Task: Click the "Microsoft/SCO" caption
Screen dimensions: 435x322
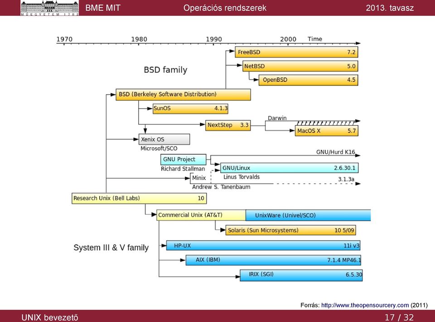Action: point(159,148)
